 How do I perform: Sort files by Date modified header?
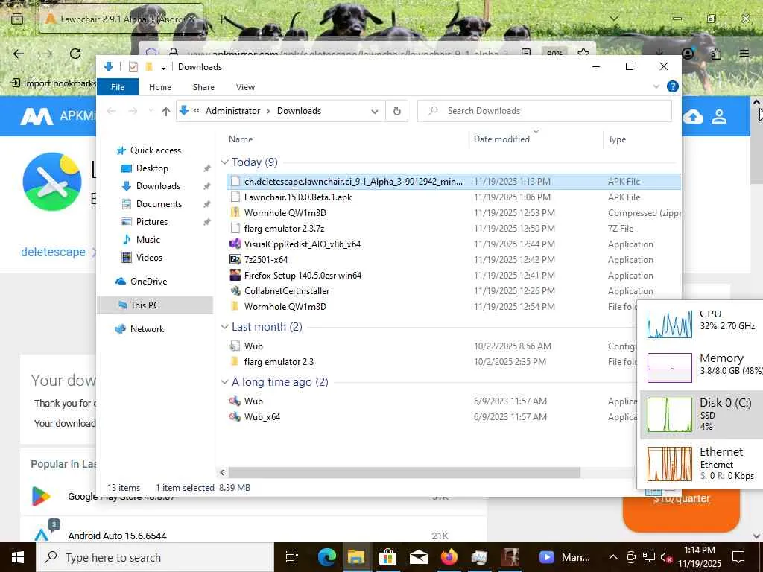(x=501, y=139)
